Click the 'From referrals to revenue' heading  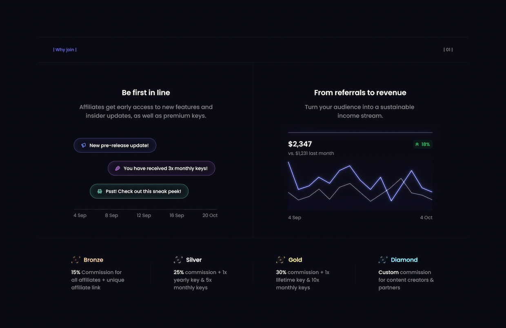click(x=360, y=93)
